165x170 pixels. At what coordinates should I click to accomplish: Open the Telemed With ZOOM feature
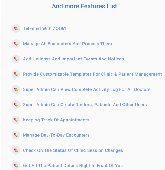click(44, 28)
